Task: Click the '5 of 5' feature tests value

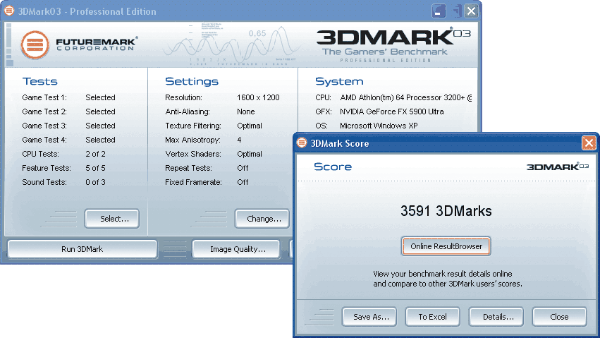Action: click(x=95, y=168)
